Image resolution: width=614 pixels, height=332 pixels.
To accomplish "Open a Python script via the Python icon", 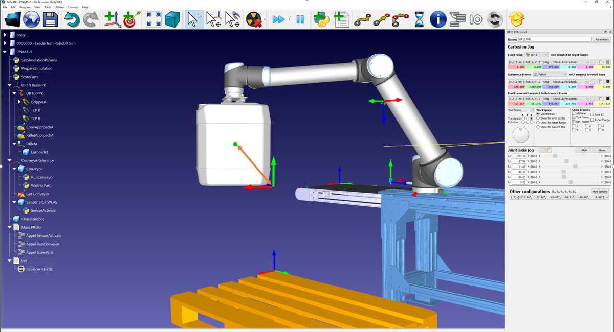I will [x=321, y=20].
